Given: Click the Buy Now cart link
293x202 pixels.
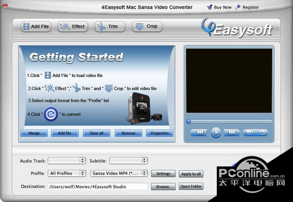Looking at the screenshot, I should point(219,7).
